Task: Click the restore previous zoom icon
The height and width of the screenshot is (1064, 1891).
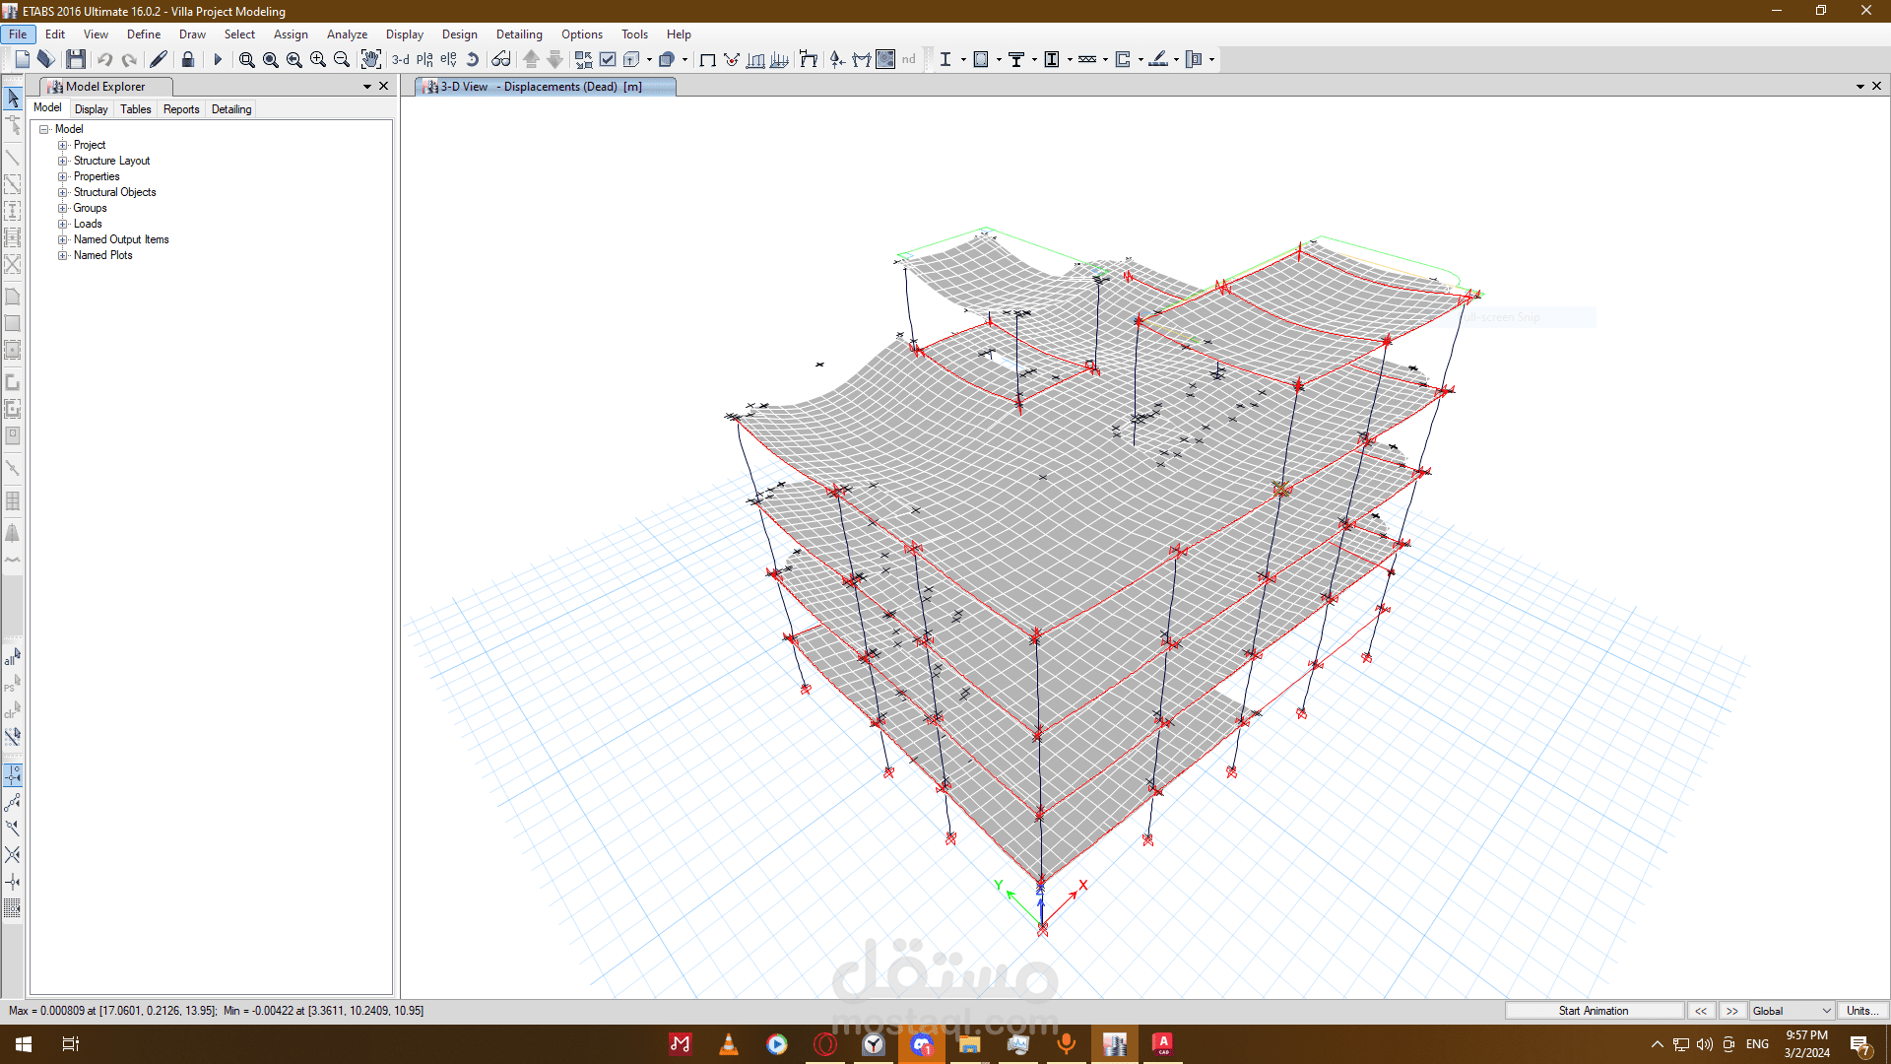Action: click(x=294, y=59)
